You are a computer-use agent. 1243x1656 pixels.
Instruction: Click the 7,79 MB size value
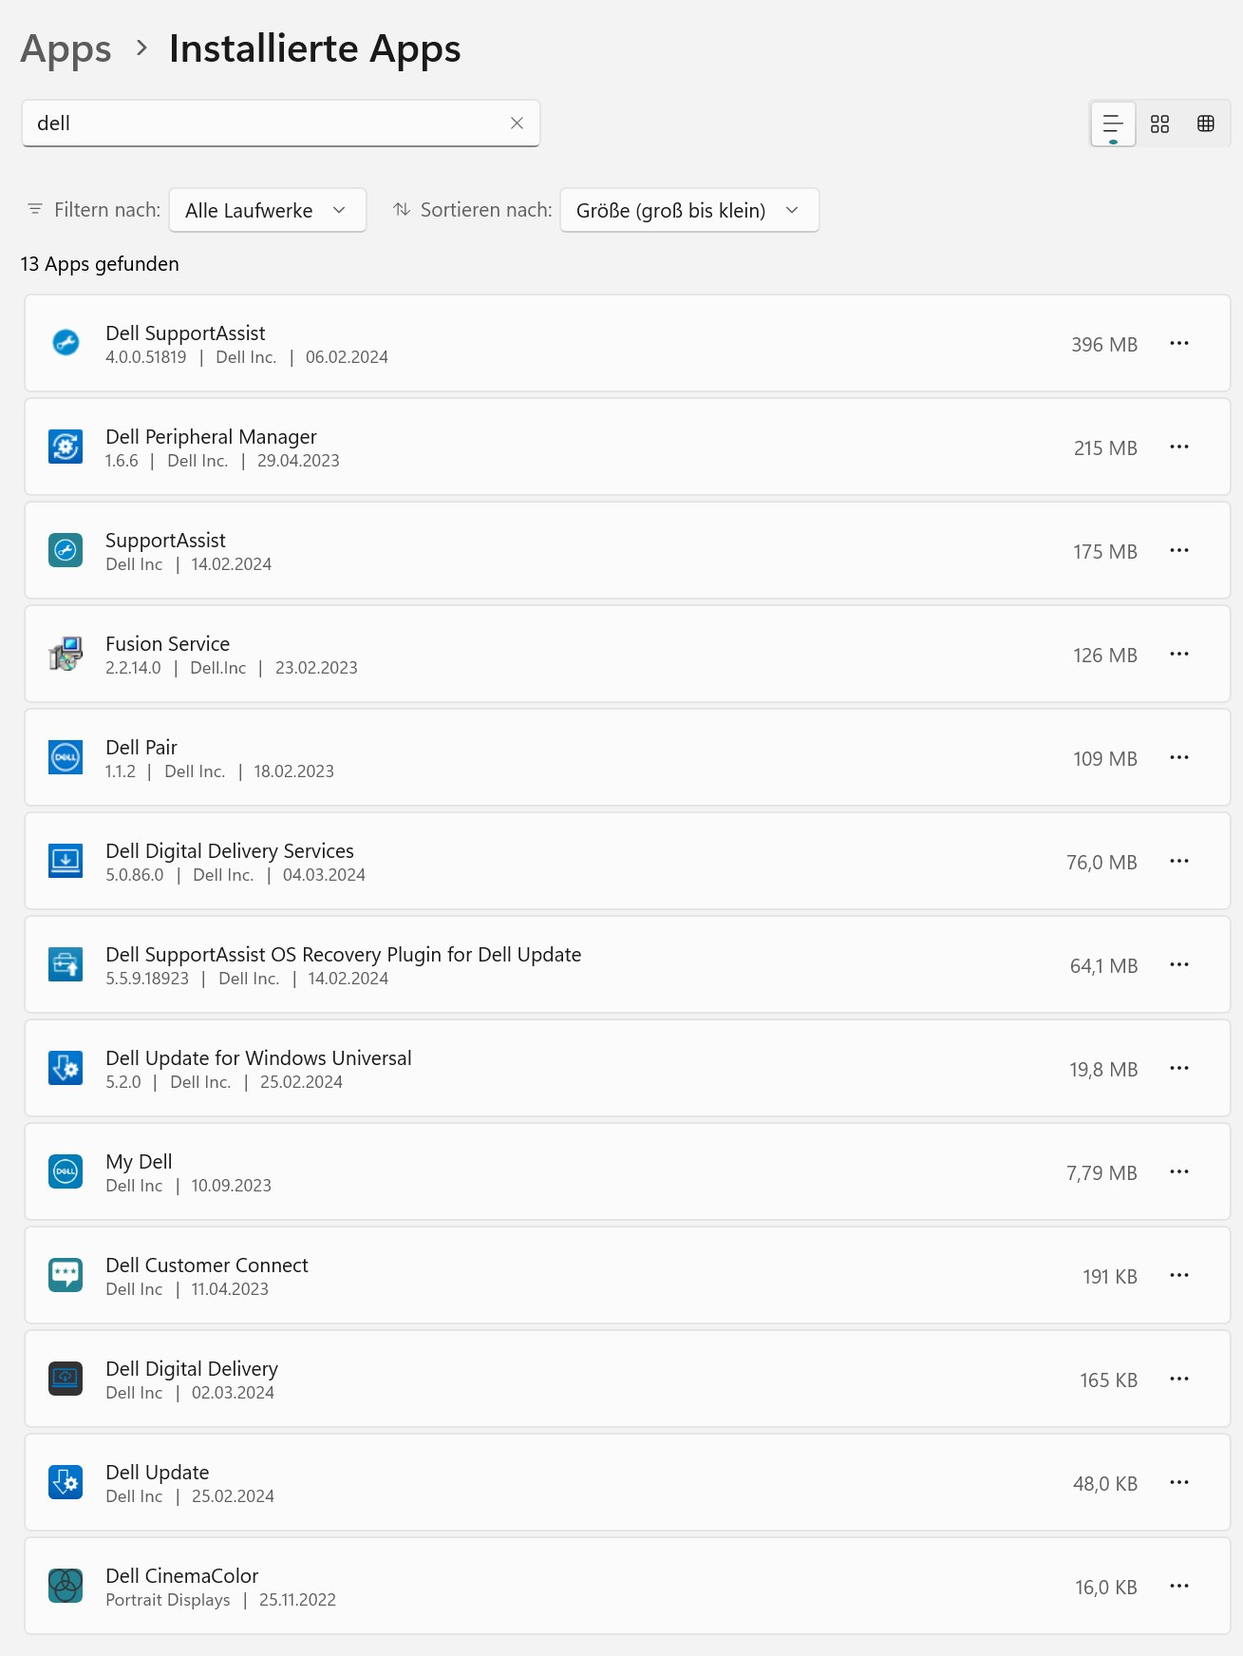pyautogui.click(x=1102, y=1173)
